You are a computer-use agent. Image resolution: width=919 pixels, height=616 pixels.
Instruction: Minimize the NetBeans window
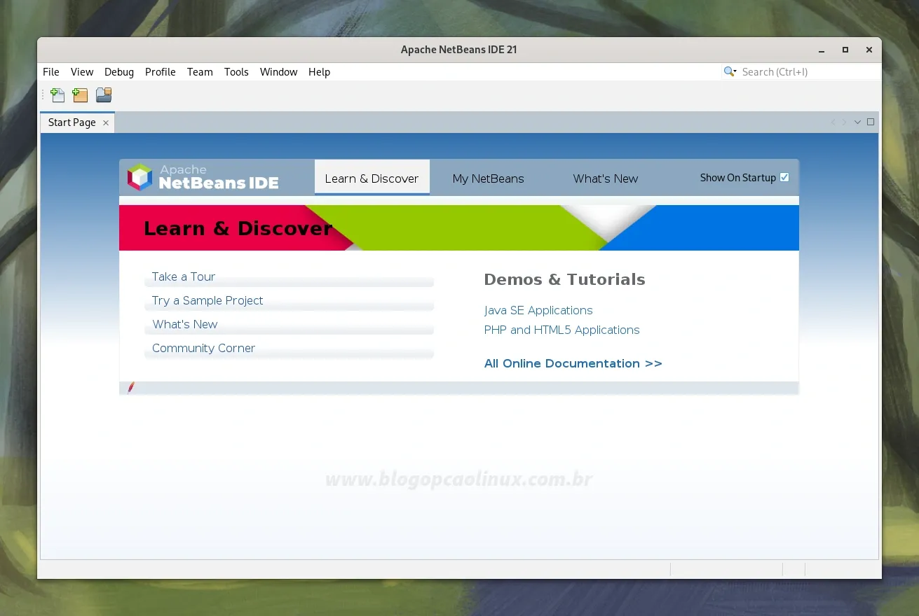[822, 50]
